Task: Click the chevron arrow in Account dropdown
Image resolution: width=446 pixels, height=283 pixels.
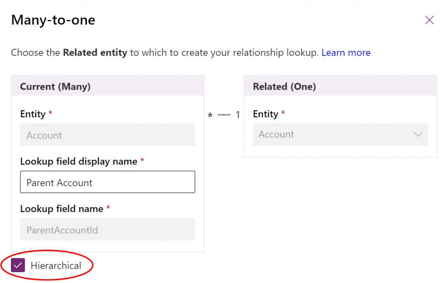Action: (418, 135)
